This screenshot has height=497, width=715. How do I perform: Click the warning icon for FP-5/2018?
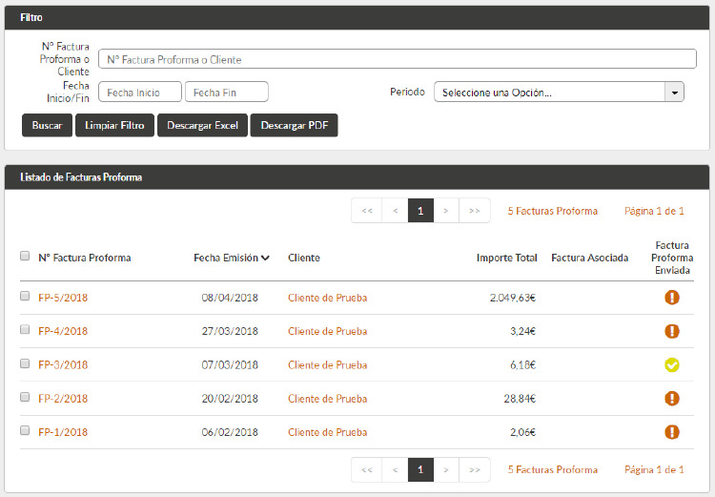pos(672,298)
